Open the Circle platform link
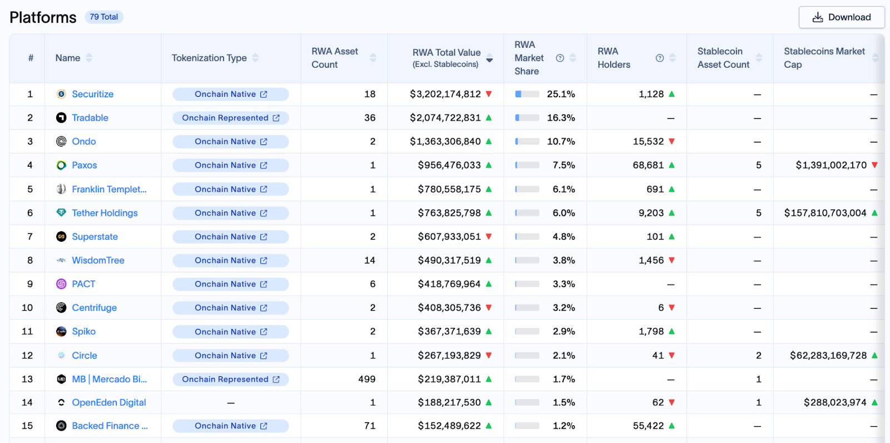890x443 pixels. pyautogui.click(x=85, y=355)
